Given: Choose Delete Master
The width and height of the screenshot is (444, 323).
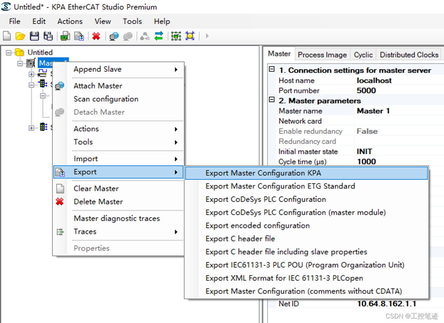Looking at the screenshot, I should tap(118, 202).
